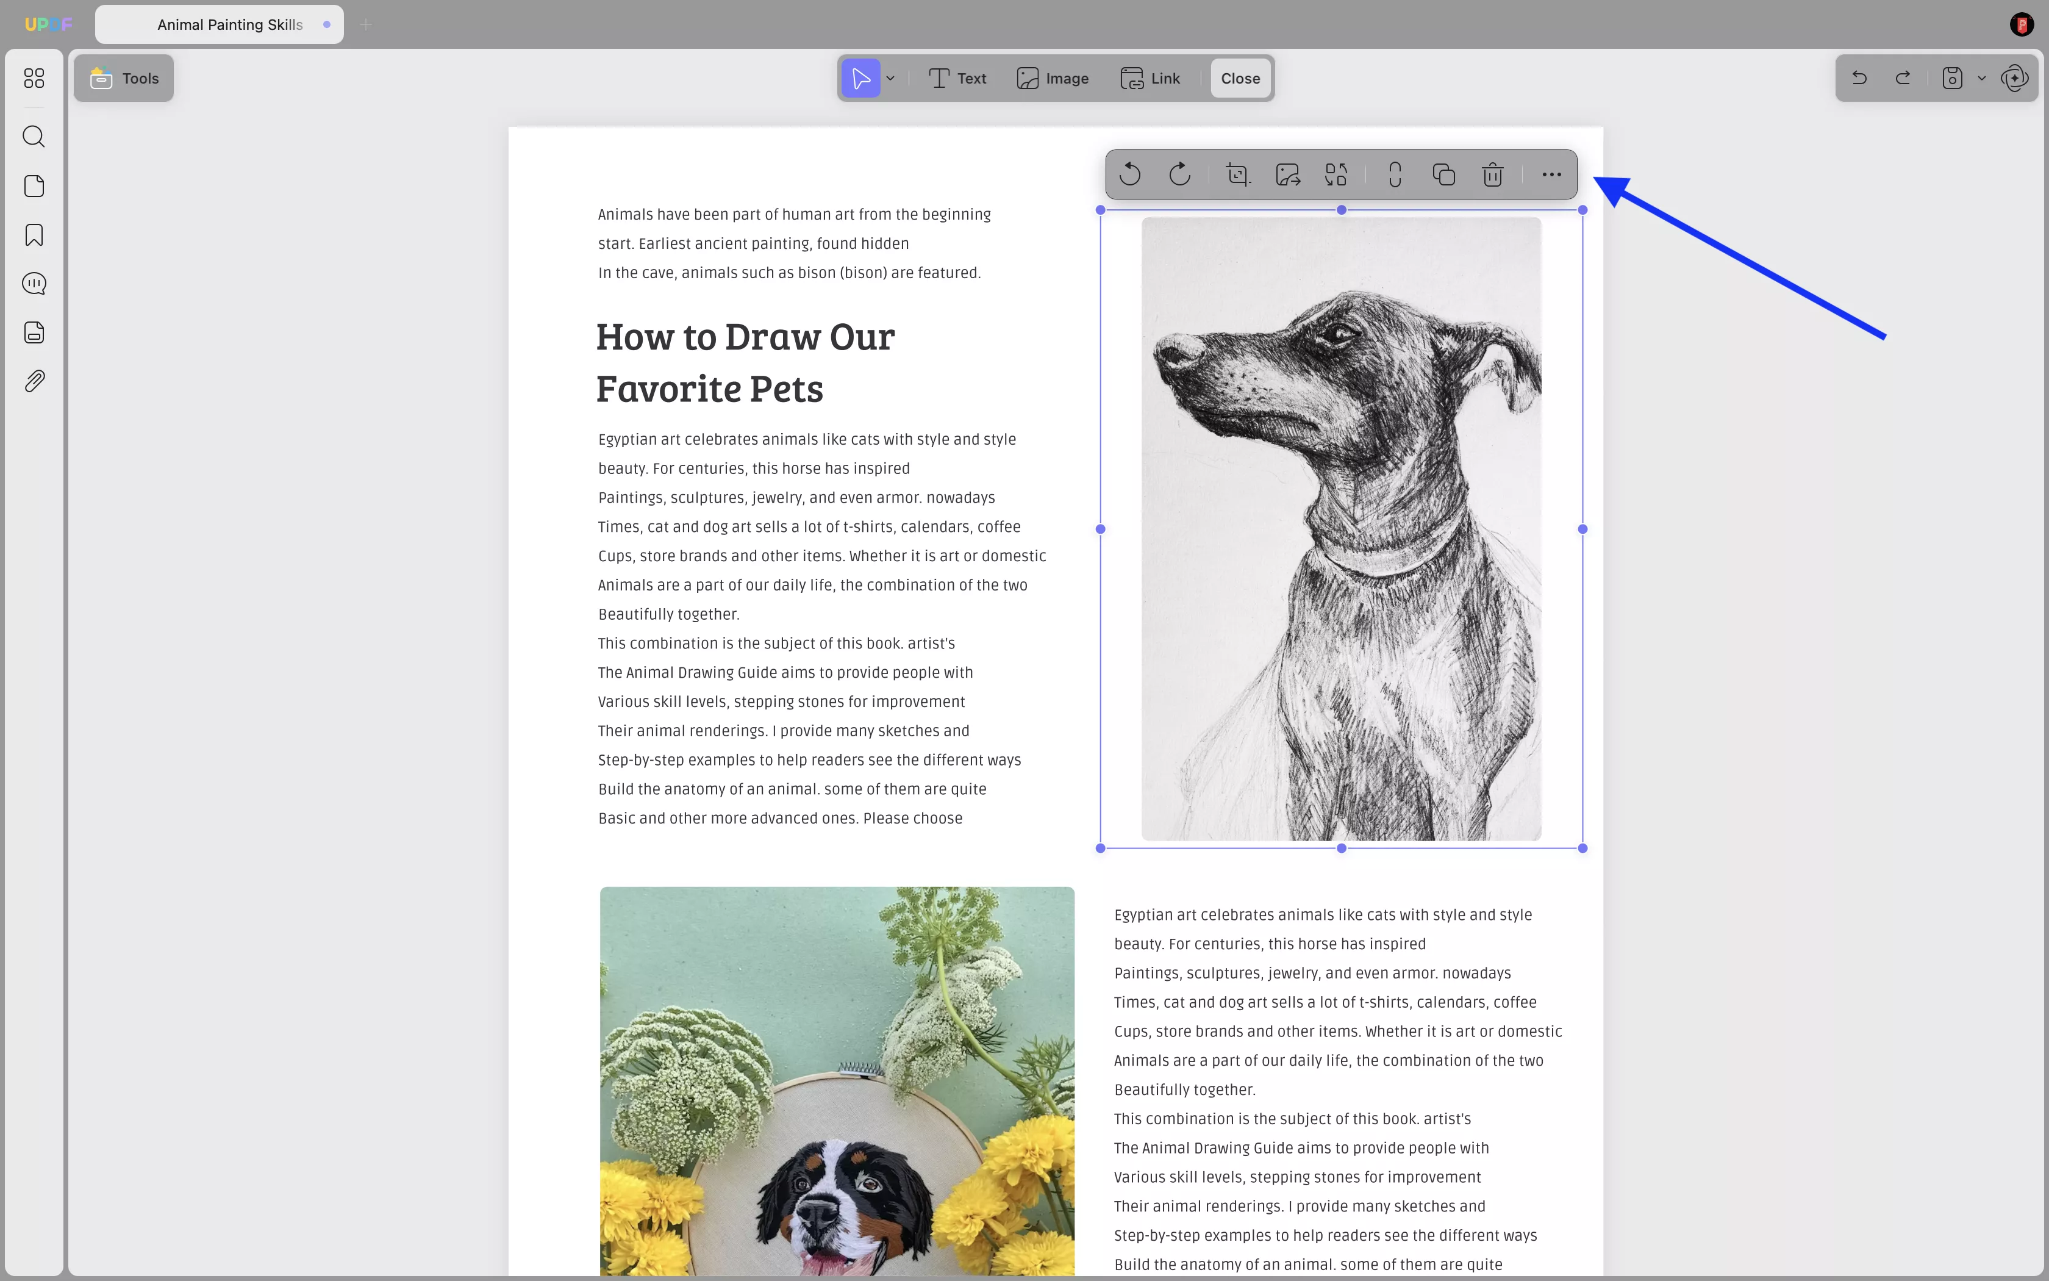The height and width of the screenshot is (1281, 2049).
Task: Select the crop image tool
Action: (1238, 174)
